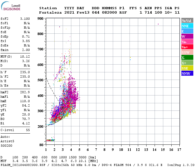This screenshot has width=195, height=167.
Task: Click the 17 MHz frequency axis label
Action: [x=179, y=150]
